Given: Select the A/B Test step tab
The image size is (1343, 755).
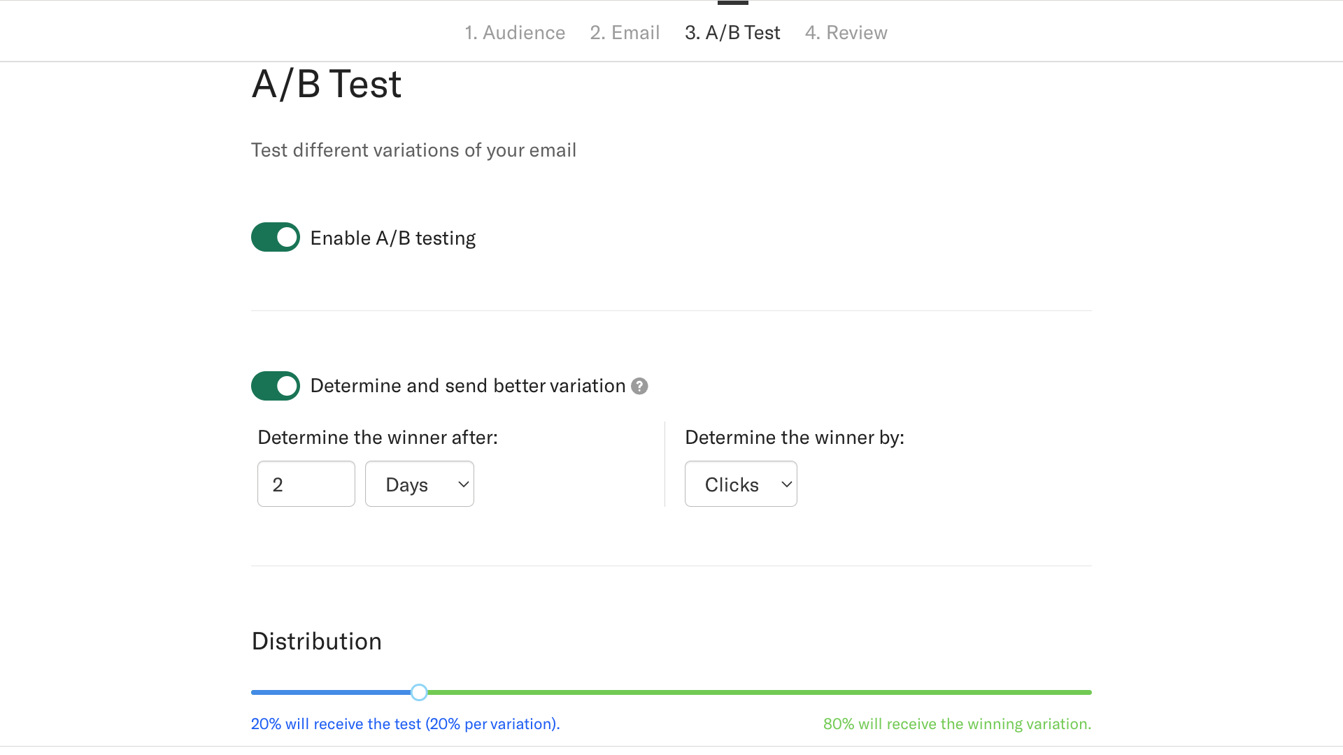Looking at the screenshot, I should [732, 32].
